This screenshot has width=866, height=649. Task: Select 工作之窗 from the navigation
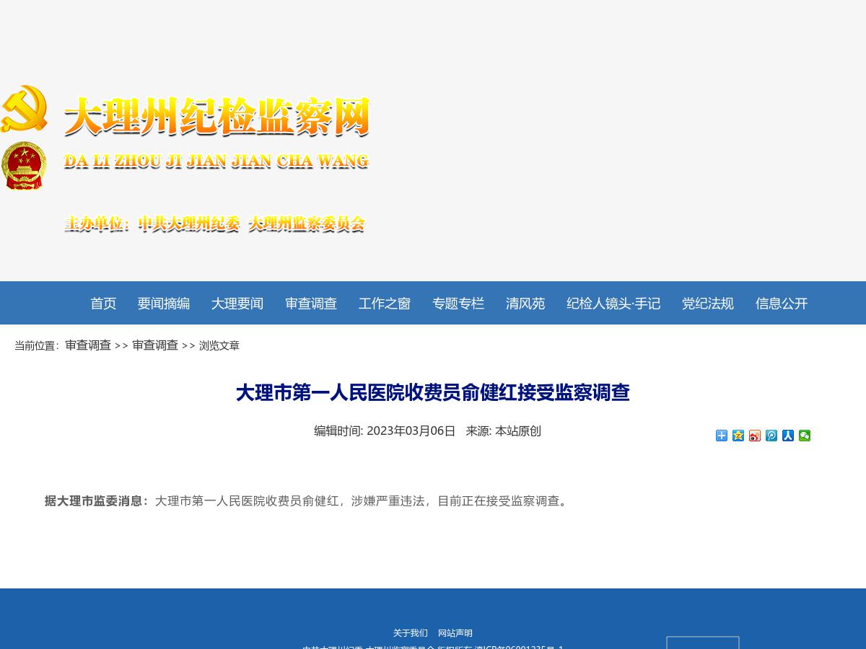click(384, 303)
